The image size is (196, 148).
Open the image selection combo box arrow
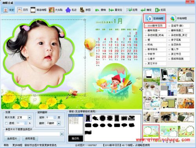point(62,134)
